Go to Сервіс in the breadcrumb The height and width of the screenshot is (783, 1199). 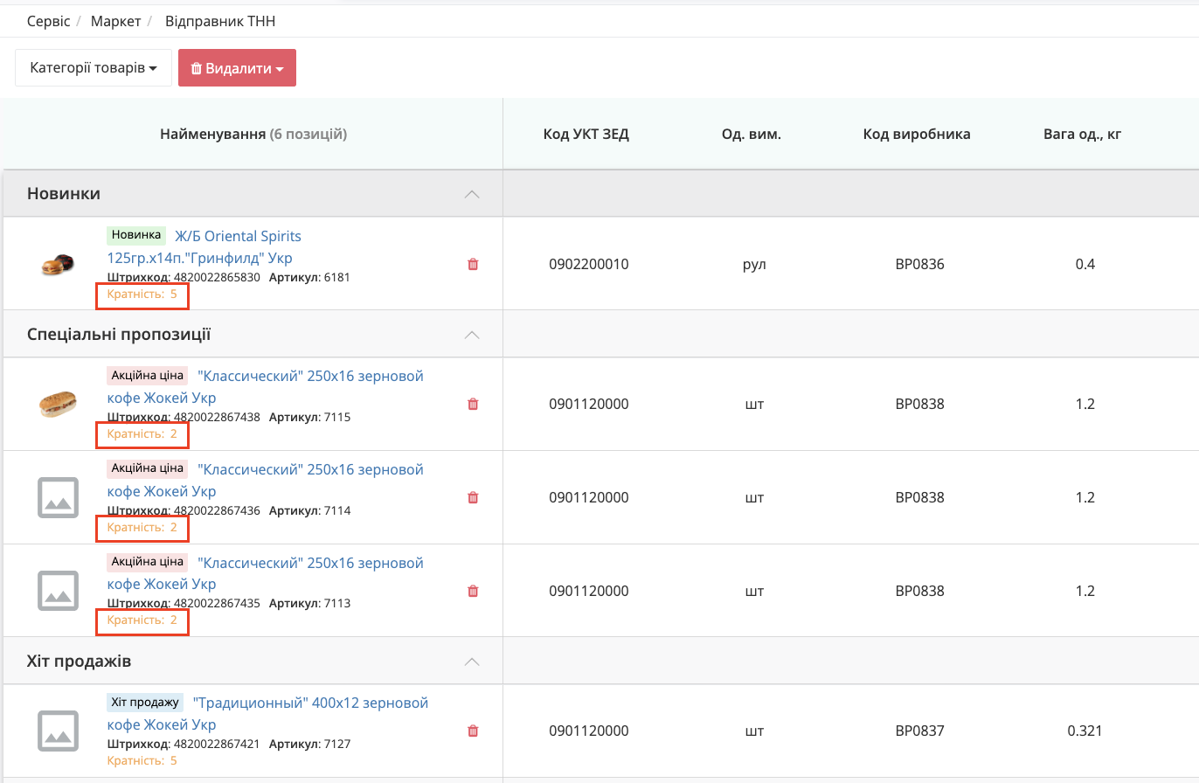click(49, 21)
